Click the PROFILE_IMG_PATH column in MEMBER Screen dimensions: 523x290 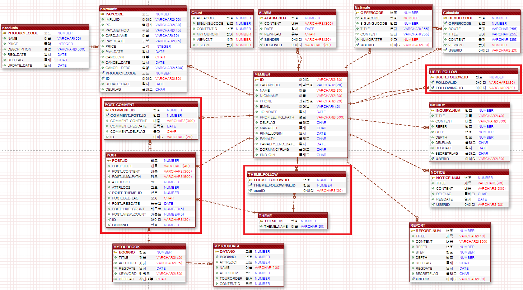click(x=300, y=117)
